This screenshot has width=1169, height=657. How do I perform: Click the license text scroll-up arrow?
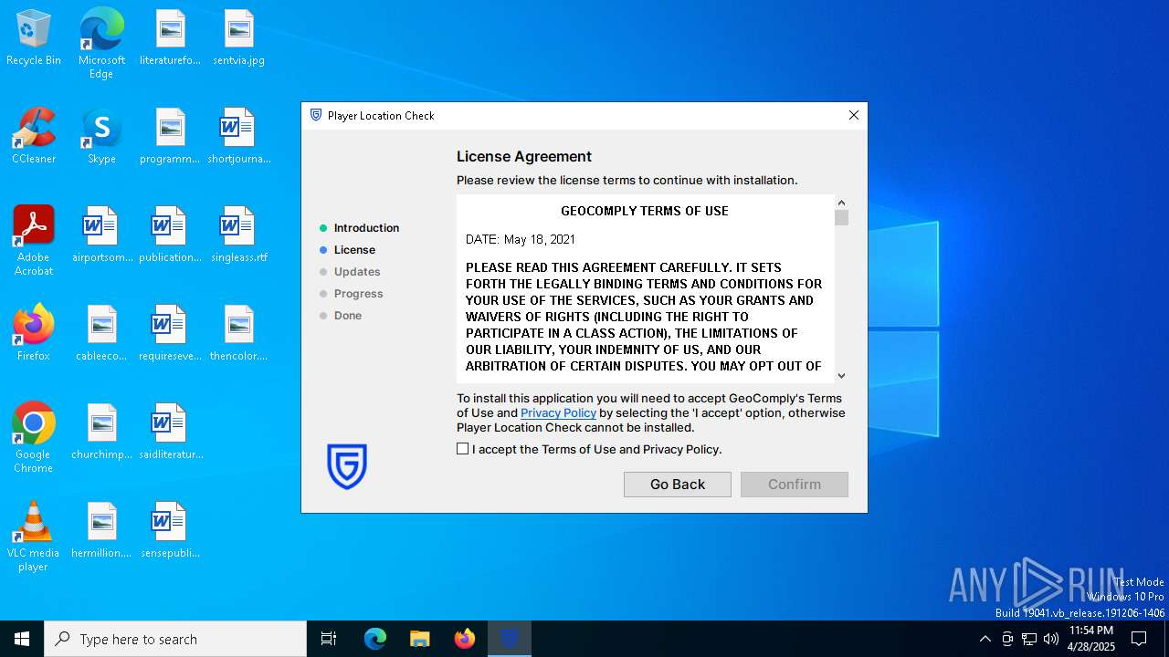coord(842,203)
